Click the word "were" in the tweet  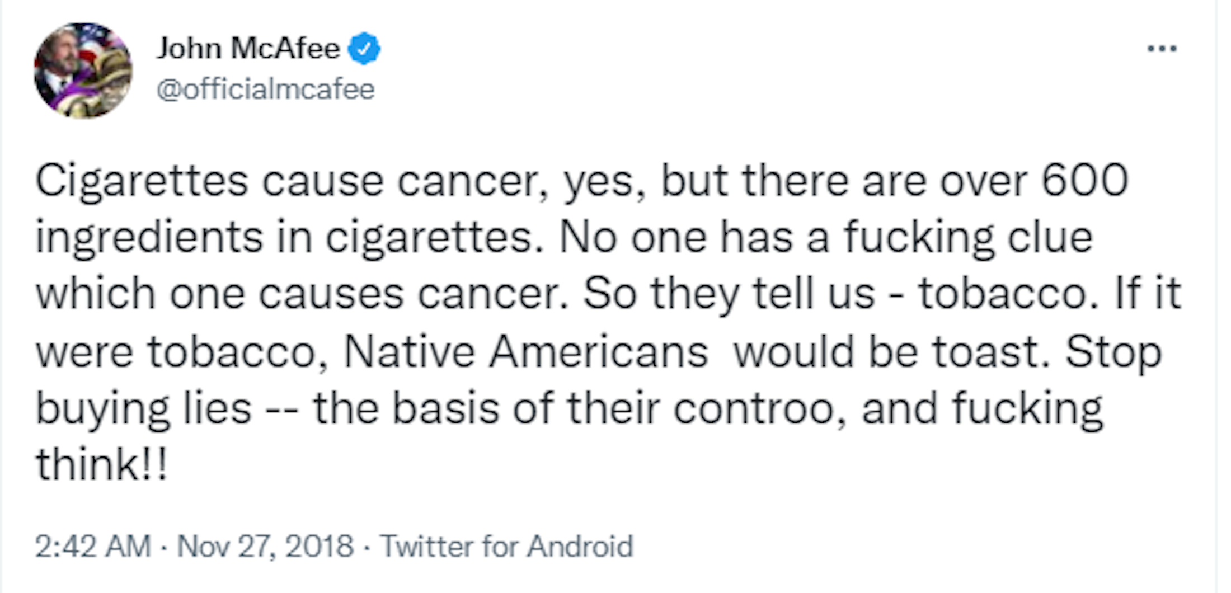pos(84,352)
